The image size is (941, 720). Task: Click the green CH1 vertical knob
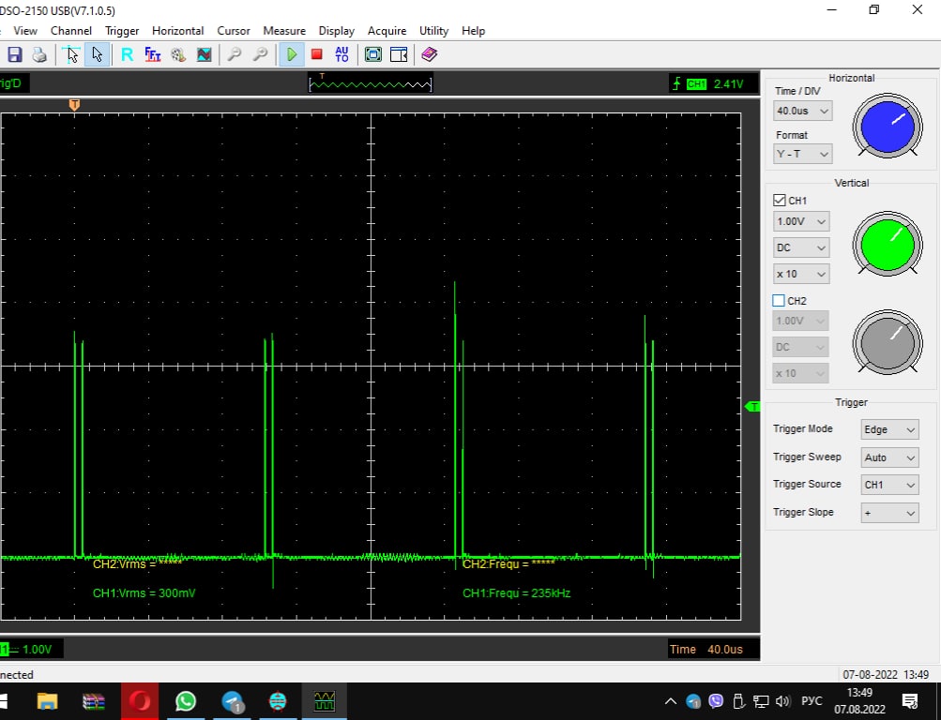[x=887, y=244]
